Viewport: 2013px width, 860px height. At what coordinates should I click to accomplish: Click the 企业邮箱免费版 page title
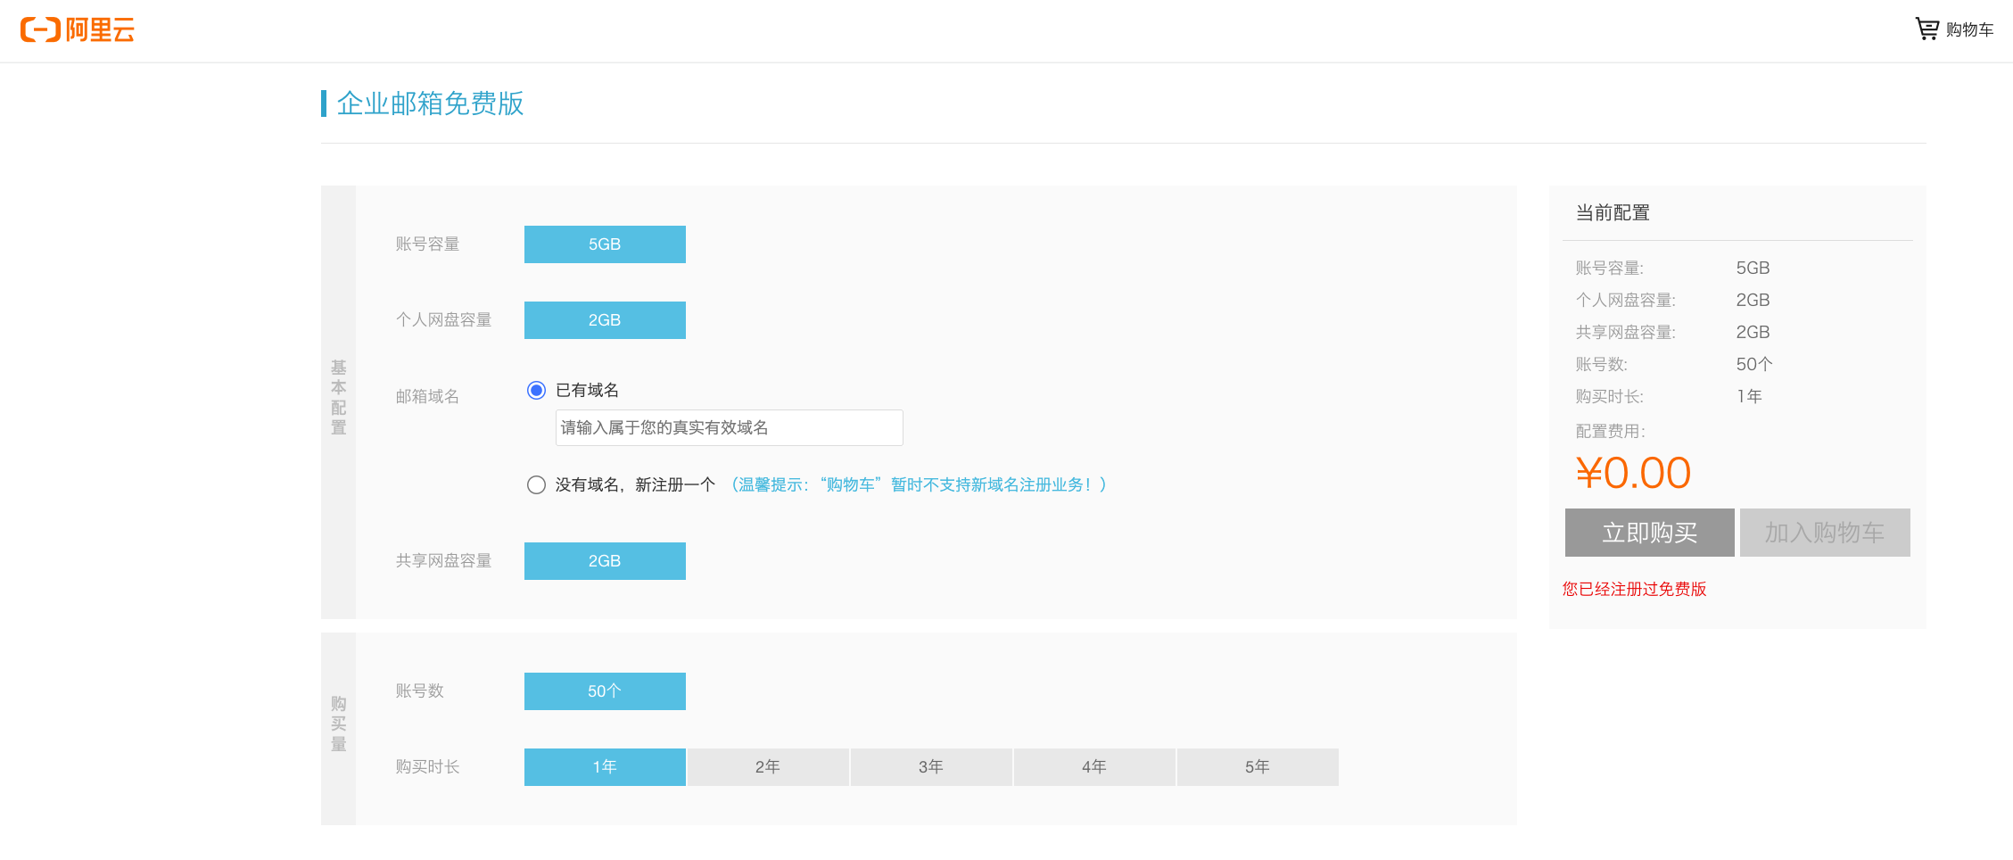click(x=430, y=104)
